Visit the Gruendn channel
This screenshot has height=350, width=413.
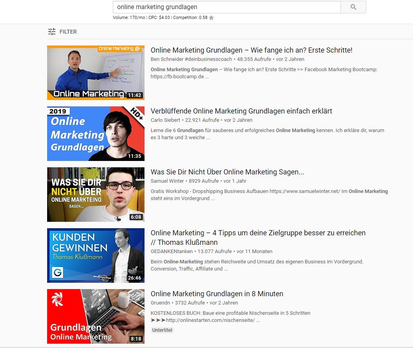coord(160,303)
